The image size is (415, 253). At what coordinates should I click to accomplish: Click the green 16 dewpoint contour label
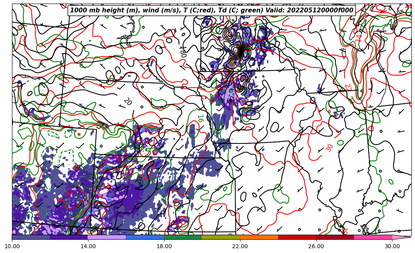click(x=200, y=118)
